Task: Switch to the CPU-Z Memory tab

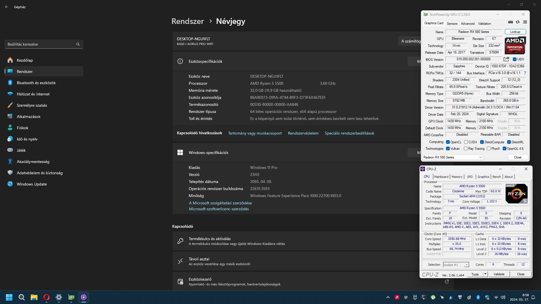Action: (x=457, y=177)
